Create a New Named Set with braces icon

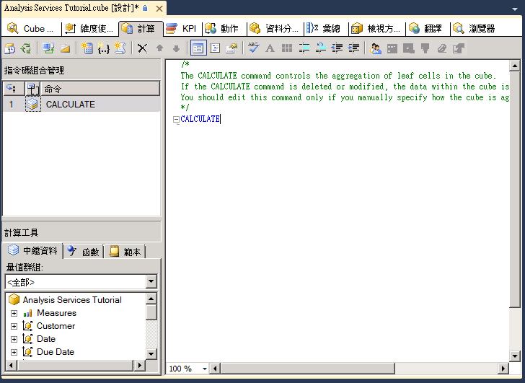(104, 48)
